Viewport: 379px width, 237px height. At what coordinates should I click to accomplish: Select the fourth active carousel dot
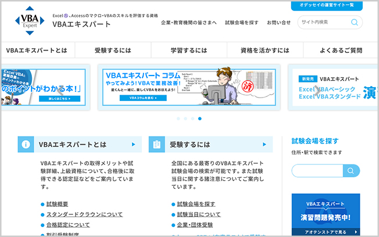(200, 119)
